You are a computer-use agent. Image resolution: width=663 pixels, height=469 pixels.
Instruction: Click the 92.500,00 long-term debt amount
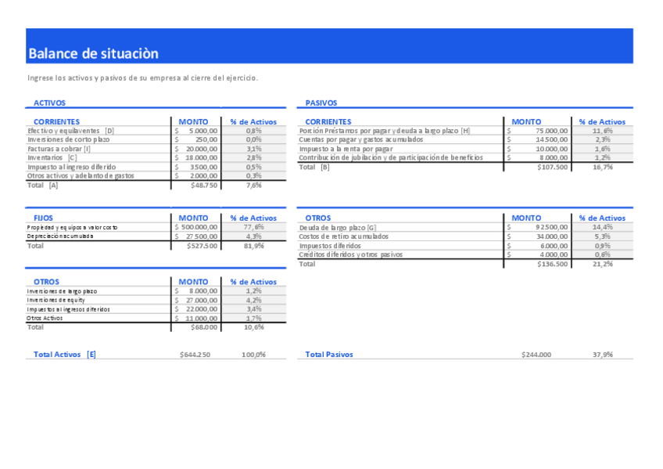tap(551, 227)
